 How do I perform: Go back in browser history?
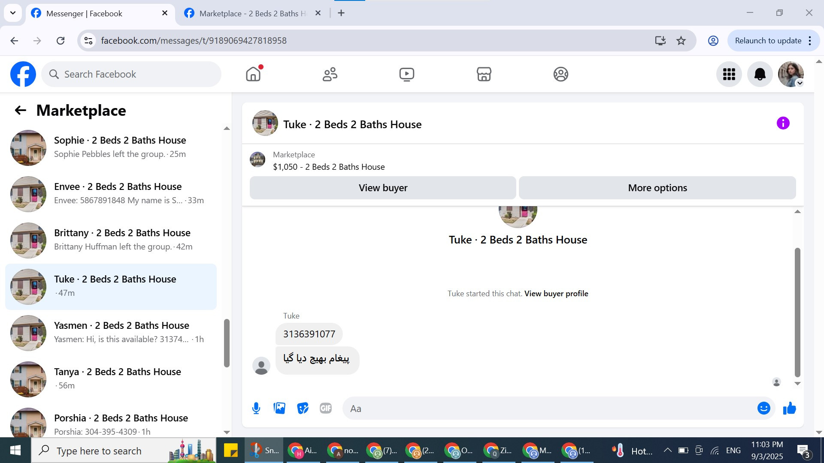click(14, 41)
